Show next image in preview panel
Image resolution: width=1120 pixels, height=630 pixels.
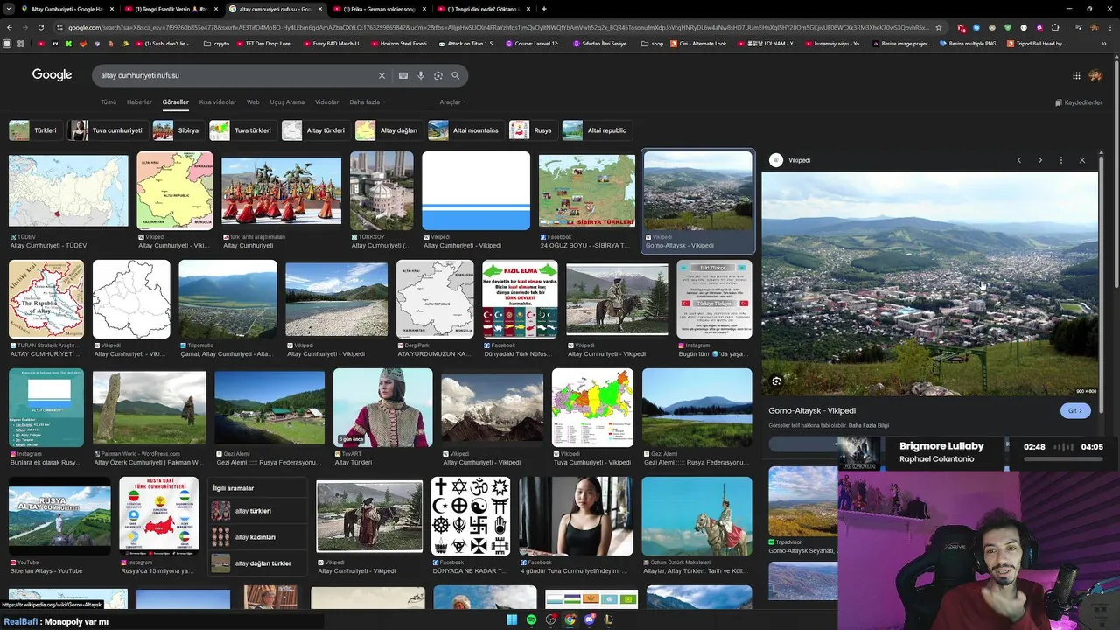pyautogui.click(x=1040, y=160)
